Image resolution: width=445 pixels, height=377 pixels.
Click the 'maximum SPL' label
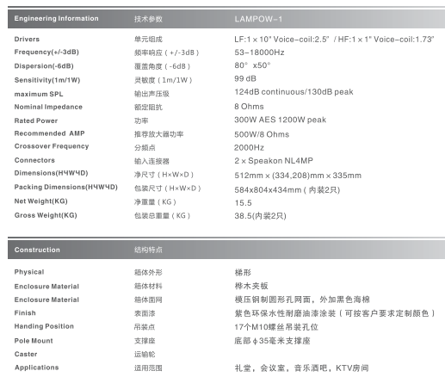coord(39,94)
